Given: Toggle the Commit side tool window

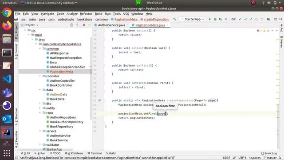Looking at the screenshot, I should click(x=16, y=52).
